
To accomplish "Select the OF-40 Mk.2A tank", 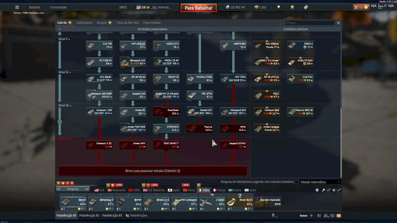I will 132,78.
